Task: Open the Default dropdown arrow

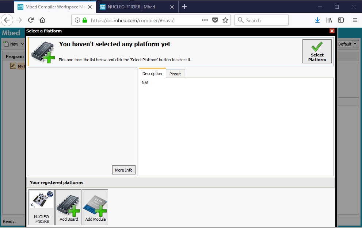Action: click(x=355, y=44)
